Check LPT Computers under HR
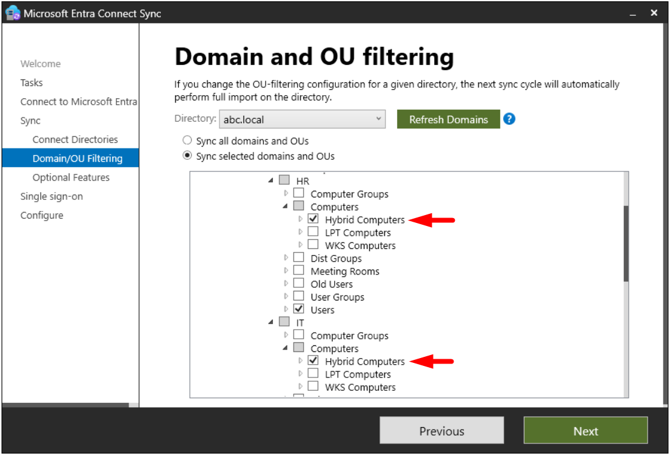This screenshot has height=455, width=670. (313, 231)
